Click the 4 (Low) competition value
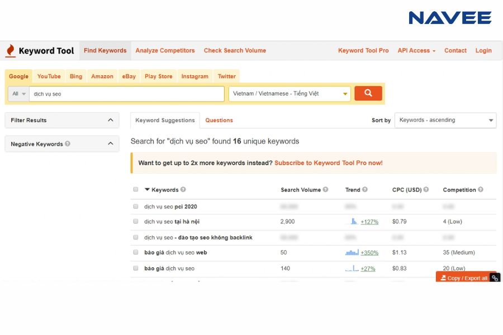503x335 pixels. (452, 222)
